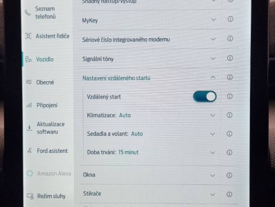Image resolution: width=275 pixels, height=207 pixels.
Task: Collapse Nastavení vzdáleného startu section
Action: pos(213,77)
